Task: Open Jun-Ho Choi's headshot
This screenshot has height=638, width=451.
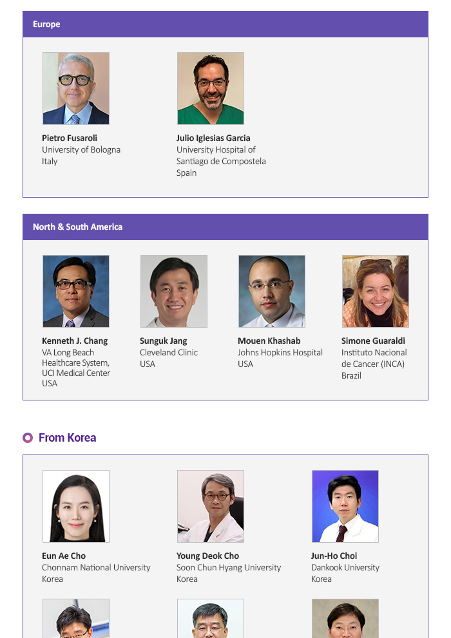Action: click(345, 506)
